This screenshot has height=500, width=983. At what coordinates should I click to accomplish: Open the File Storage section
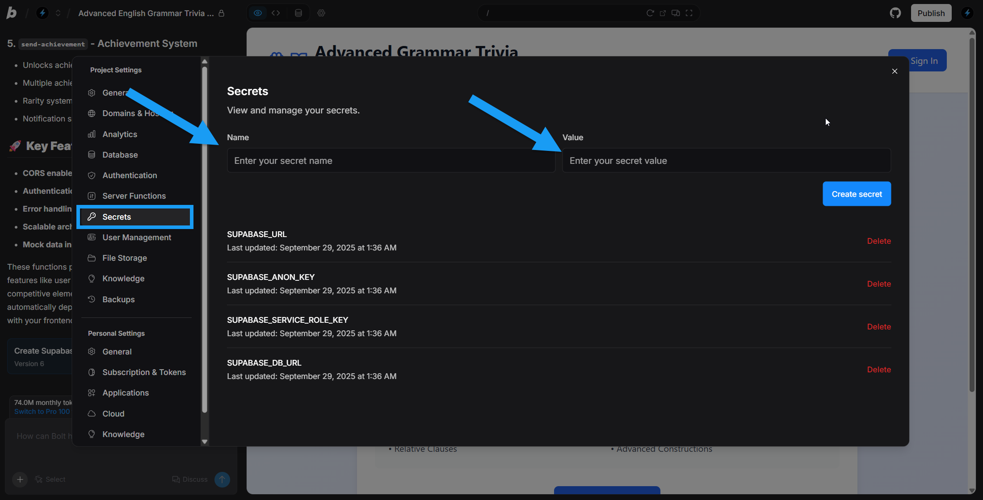(x=136, y=258)
